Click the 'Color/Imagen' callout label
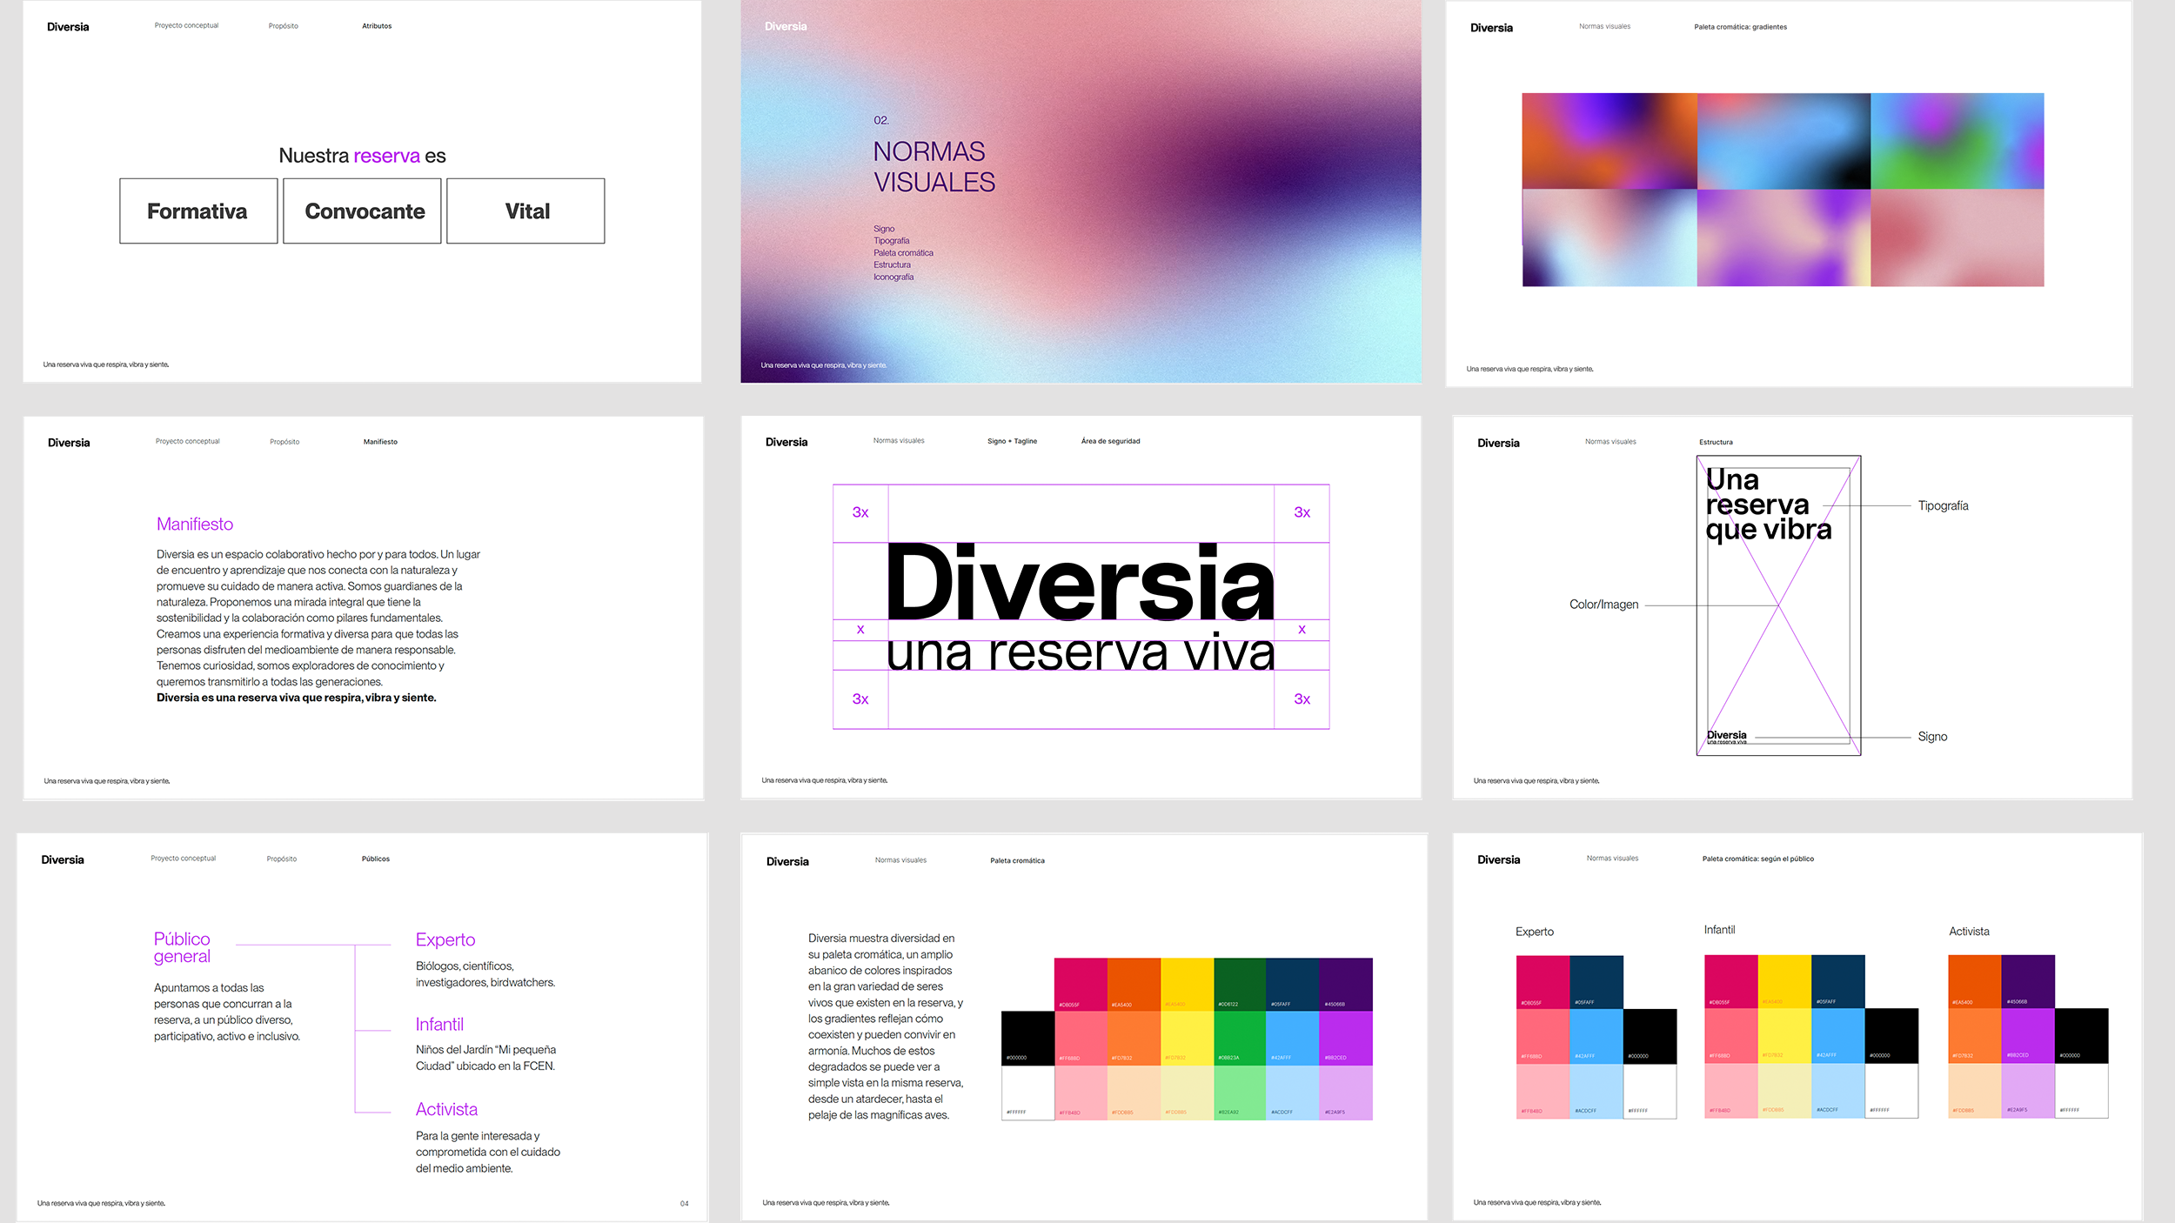The image size is (2175, 1223). (1603, 605)
